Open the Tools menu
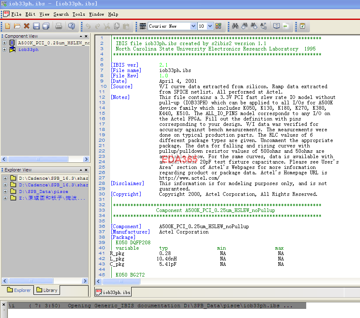360x318 pixels. point(79,14)
